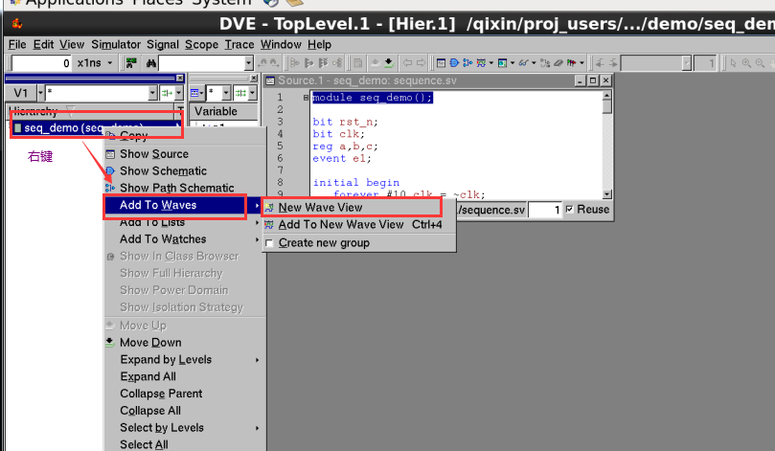This screenshot has width=775, height=451.
Task: Click the line number field next to Reuse
Action: (x=545, y=210)
